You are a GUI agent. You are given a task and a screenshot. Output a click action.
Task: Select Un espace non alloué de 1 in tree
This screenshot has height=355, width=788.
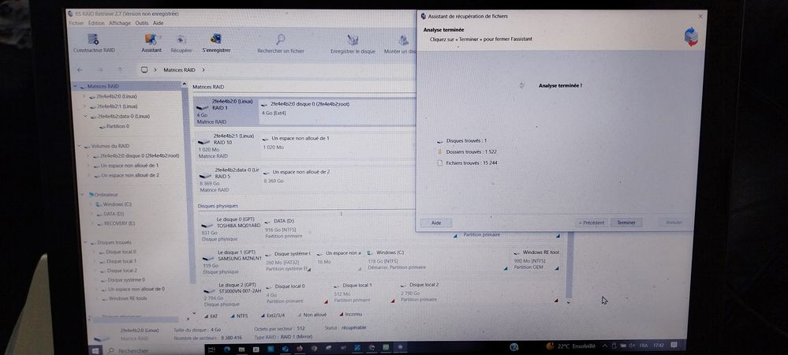pyautogui.click(x=129, y=166)
